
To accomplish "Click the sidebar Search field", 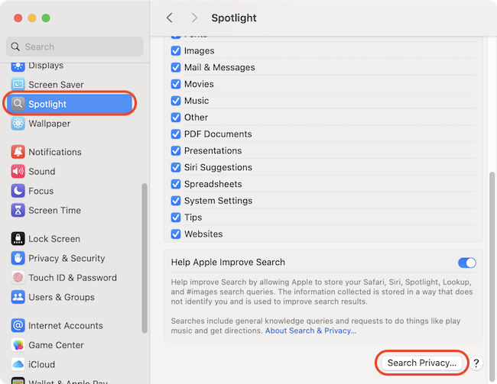I will point(75,47).
